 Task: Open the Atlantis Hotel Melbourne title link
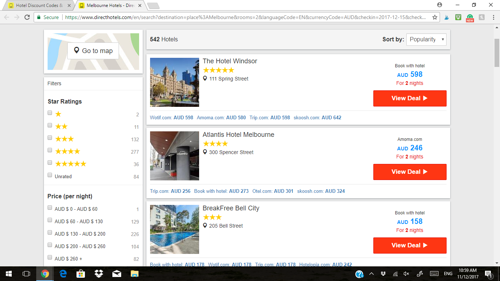pyautogui.click(x=239, y=135)
